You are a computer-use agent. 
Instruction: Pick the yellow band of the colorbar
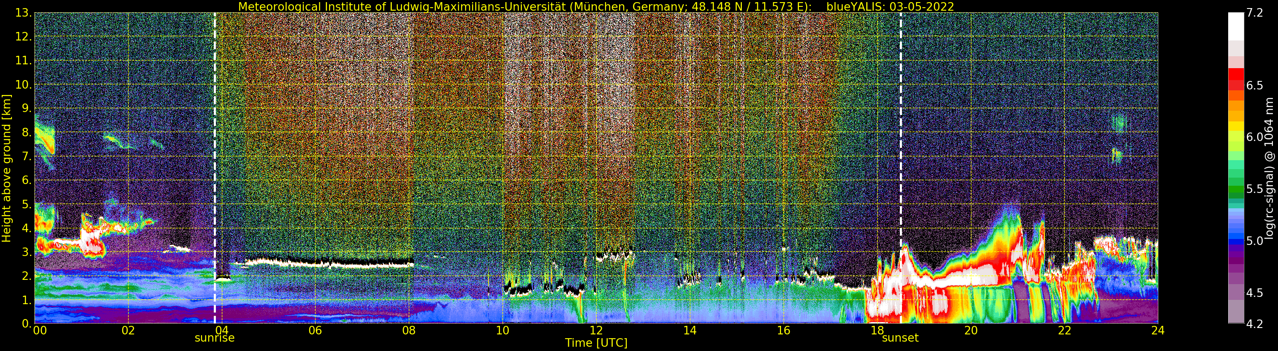[x=1236, y=125]
